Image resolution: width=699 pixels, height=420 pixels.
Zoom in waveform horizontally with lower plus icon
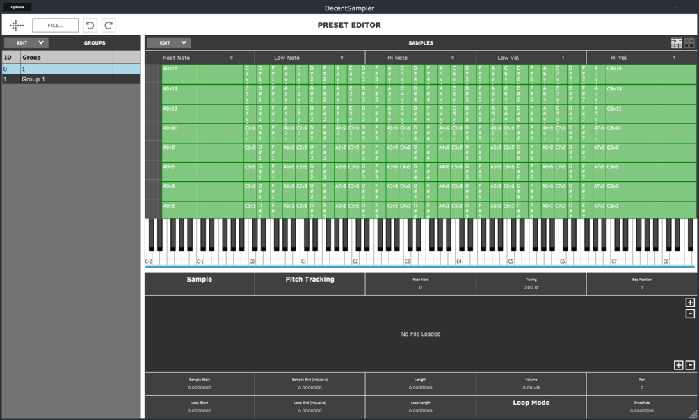679,365
